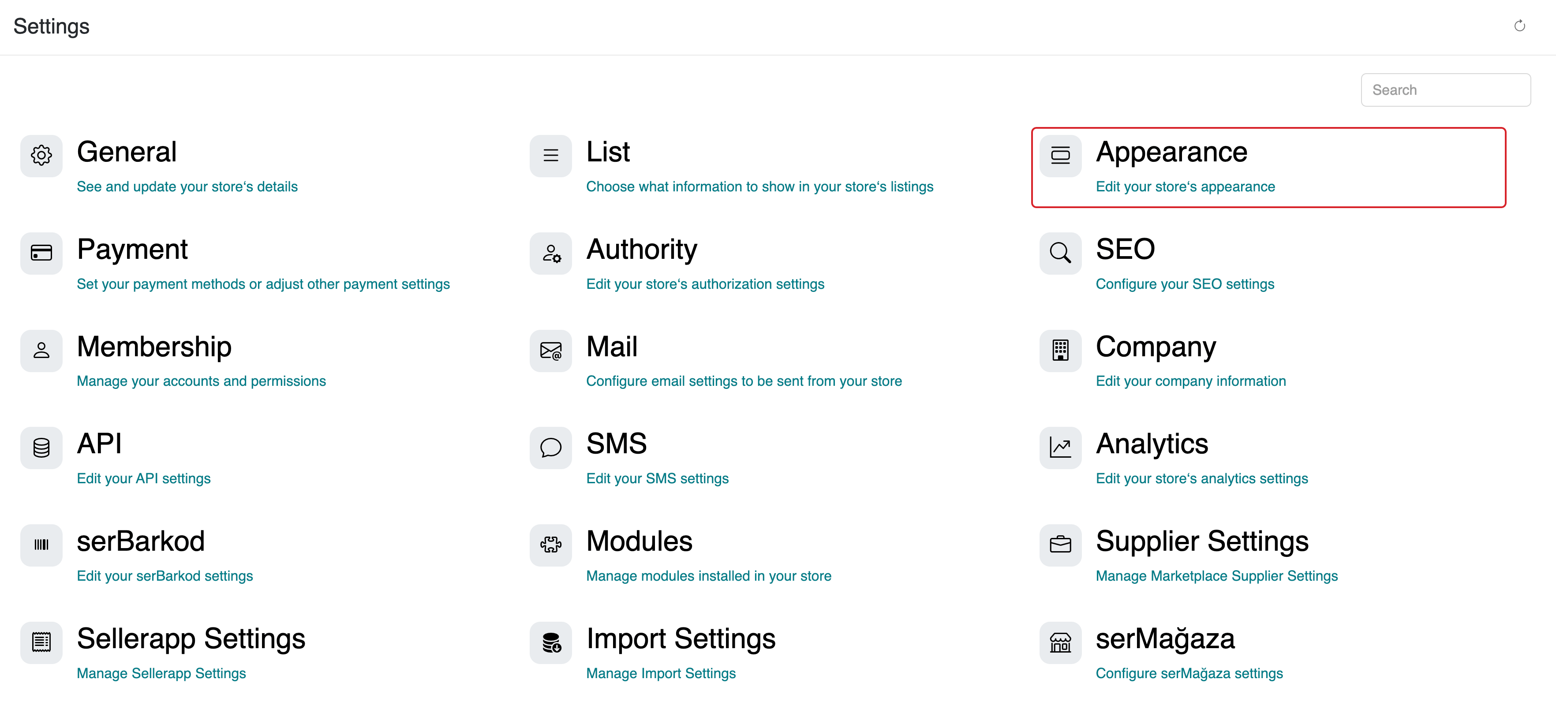
Task: Open the Appearance settings heading
Action: point(1171,152)
